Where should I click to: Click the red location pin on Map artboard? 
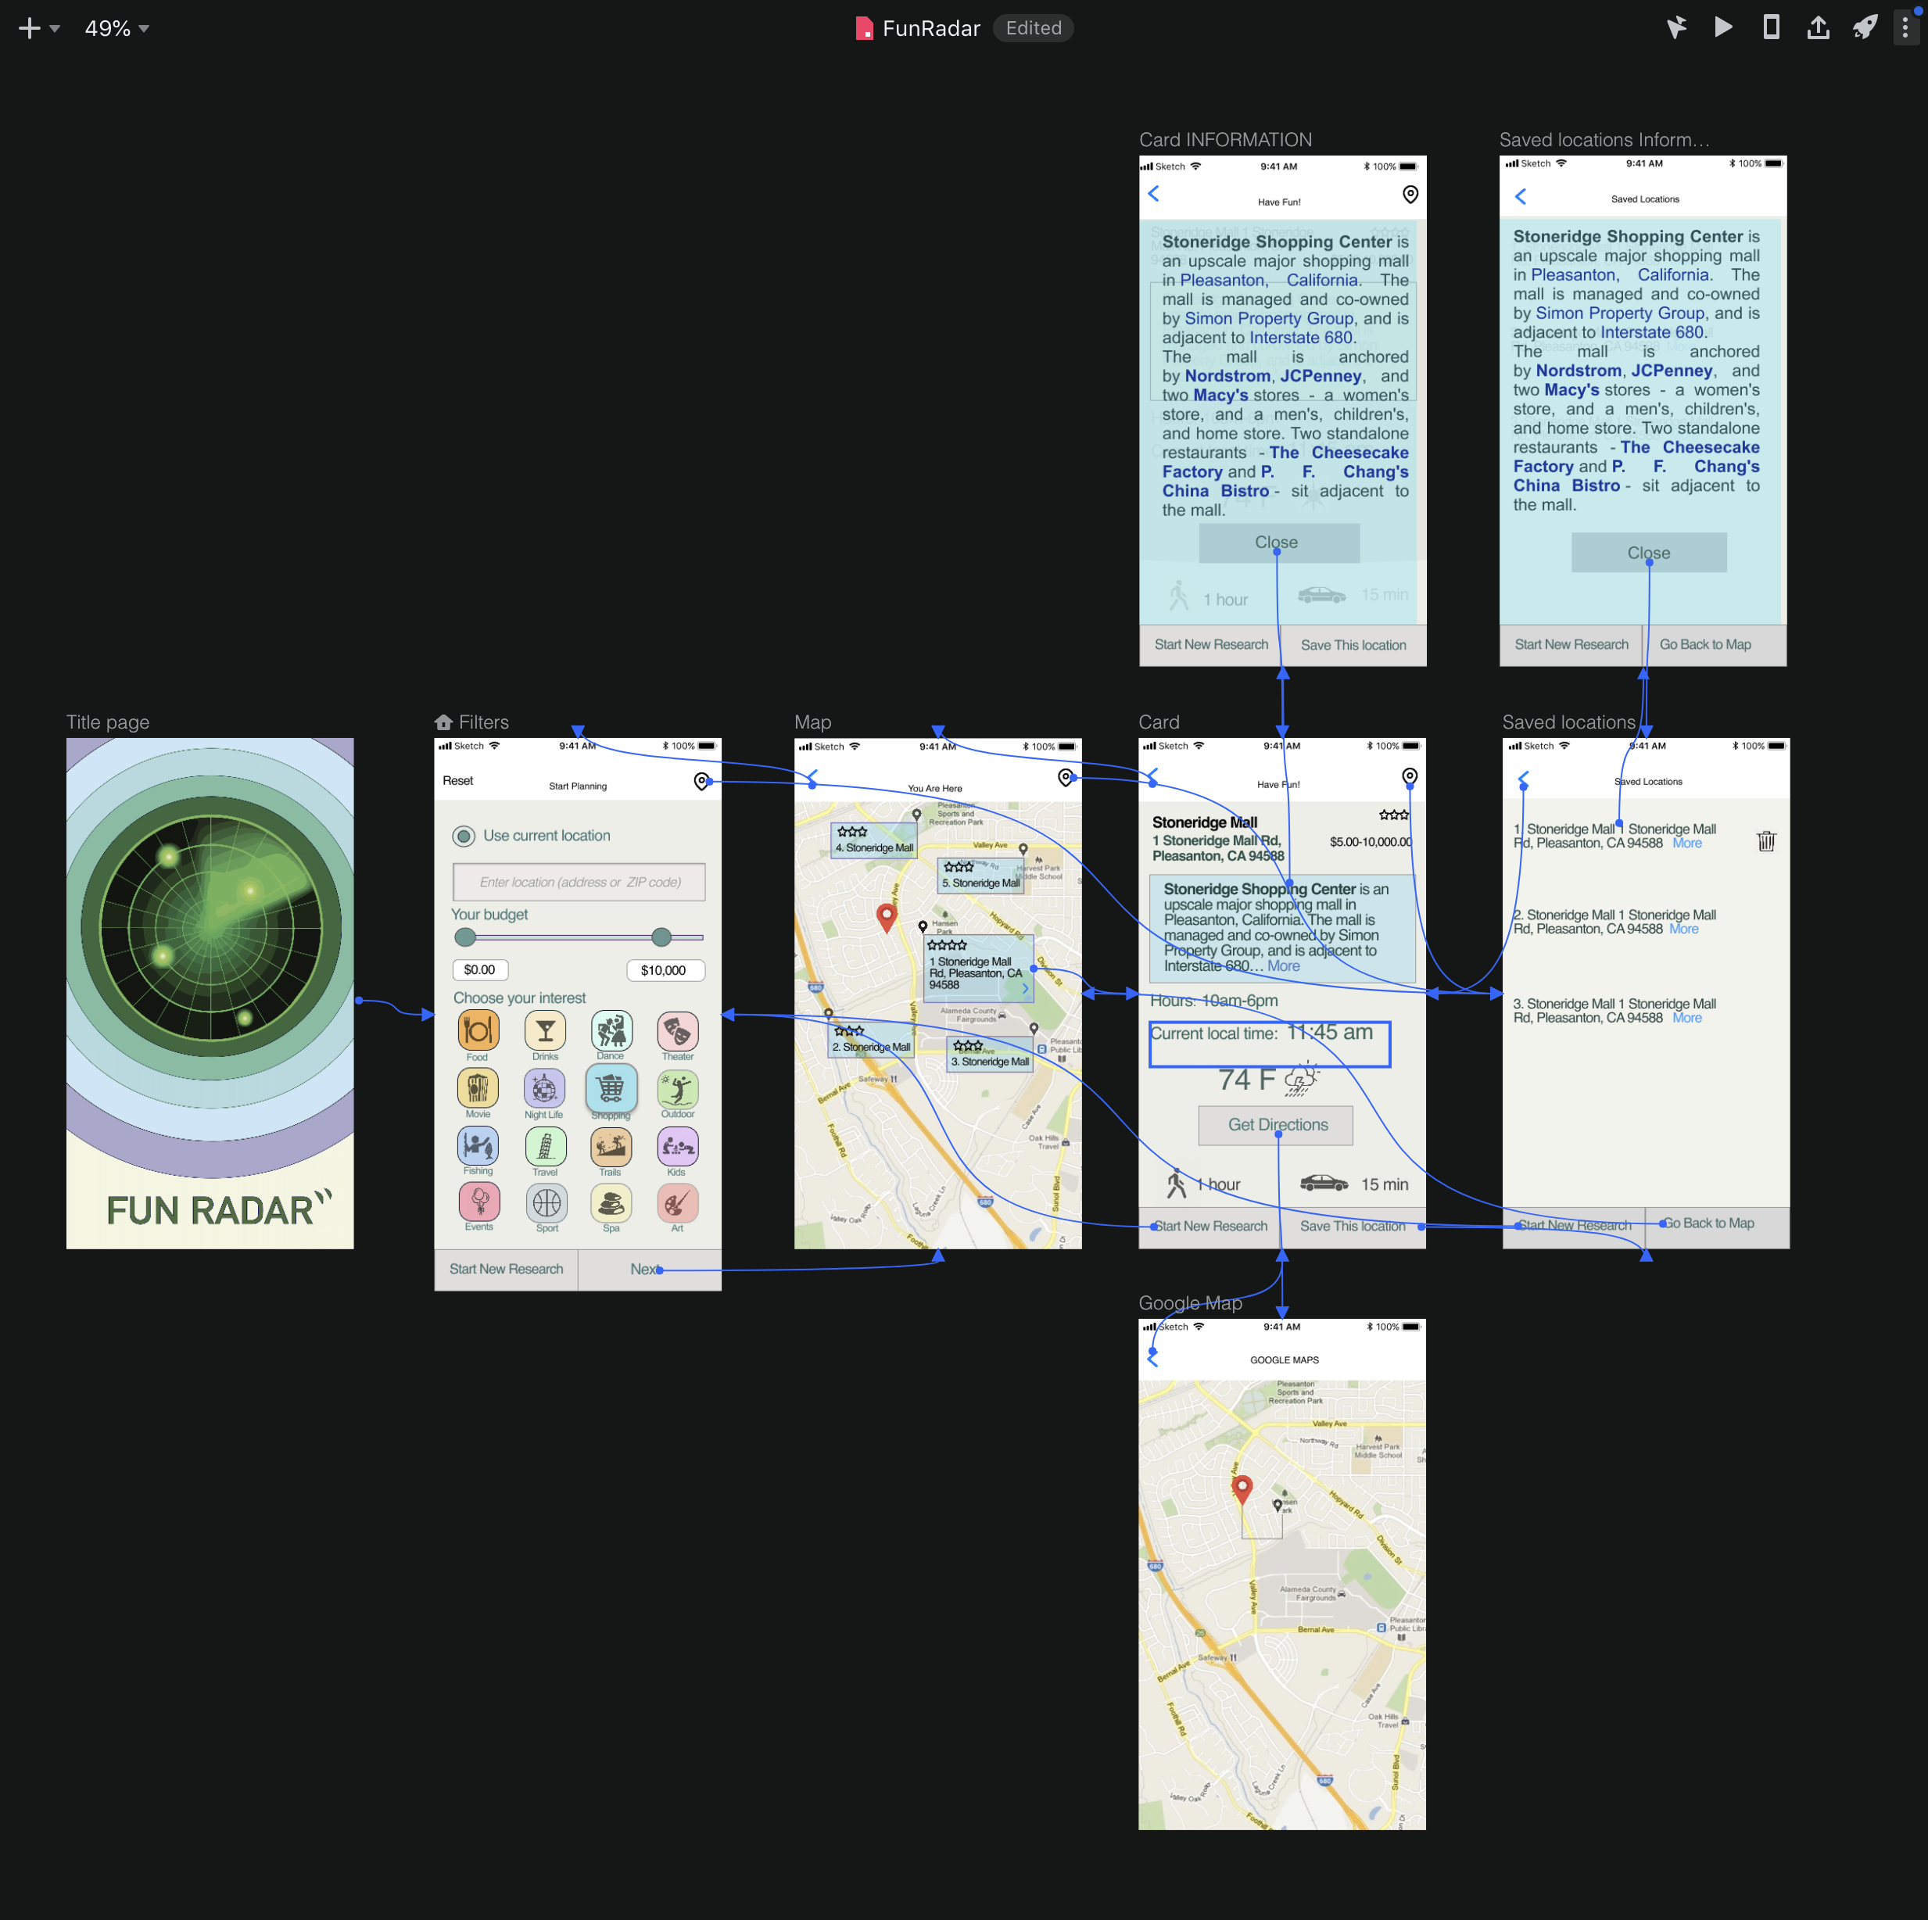tap(886, 917)
